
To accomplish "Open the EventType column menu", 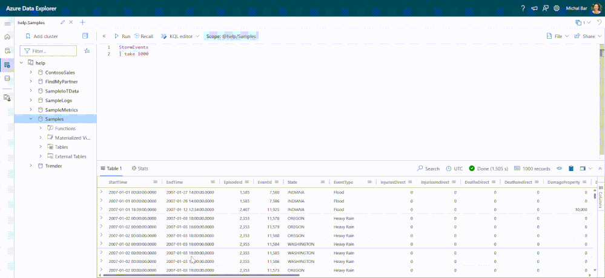I will tap(369, 182).
